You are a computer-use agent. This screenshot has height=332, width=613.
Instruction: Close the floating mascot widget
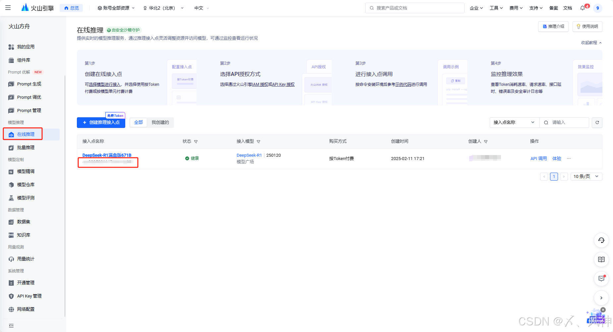[x=603, y=310]
